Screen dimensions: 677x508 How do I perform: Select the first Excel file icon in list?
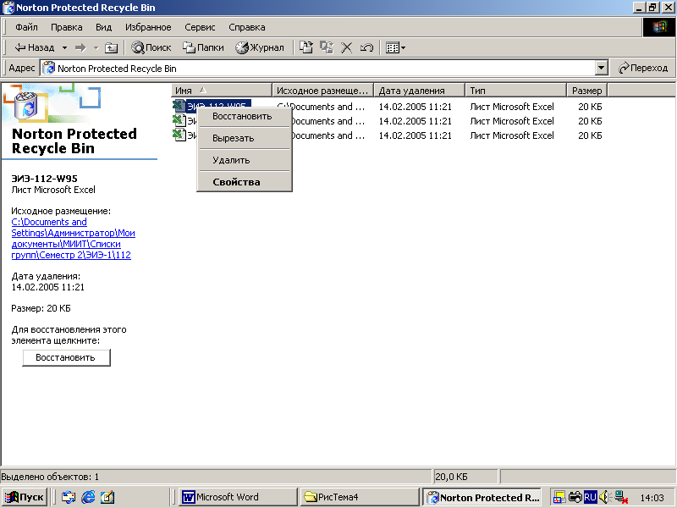179,106
